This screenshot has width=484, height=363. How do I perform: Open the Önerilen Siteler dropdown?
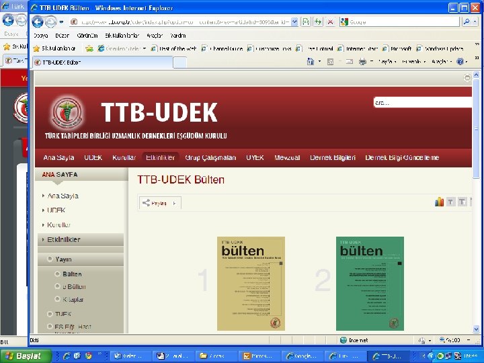point(122,48)
